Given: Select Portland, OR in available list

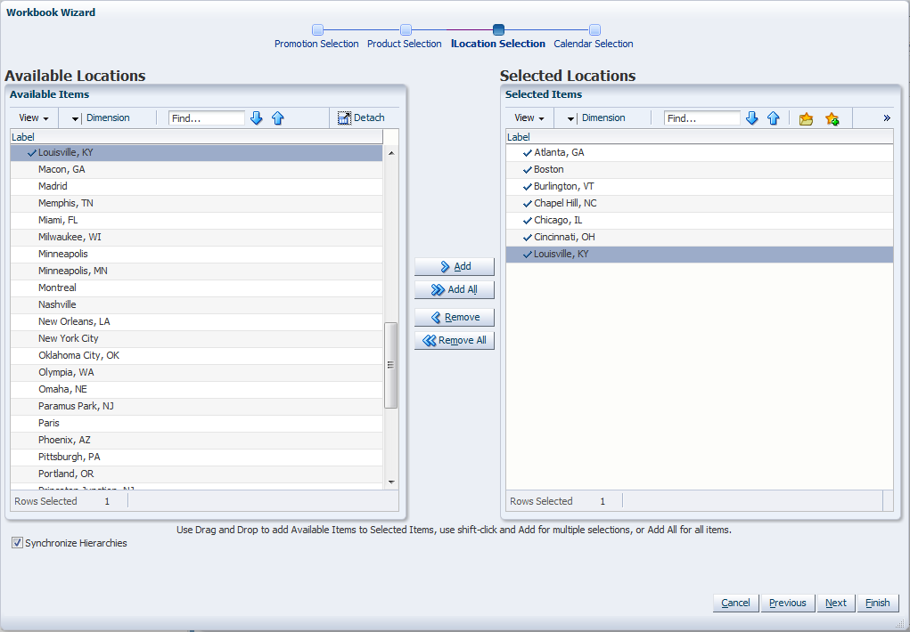Looking at the screenshot, I should (x=196, y=474).
